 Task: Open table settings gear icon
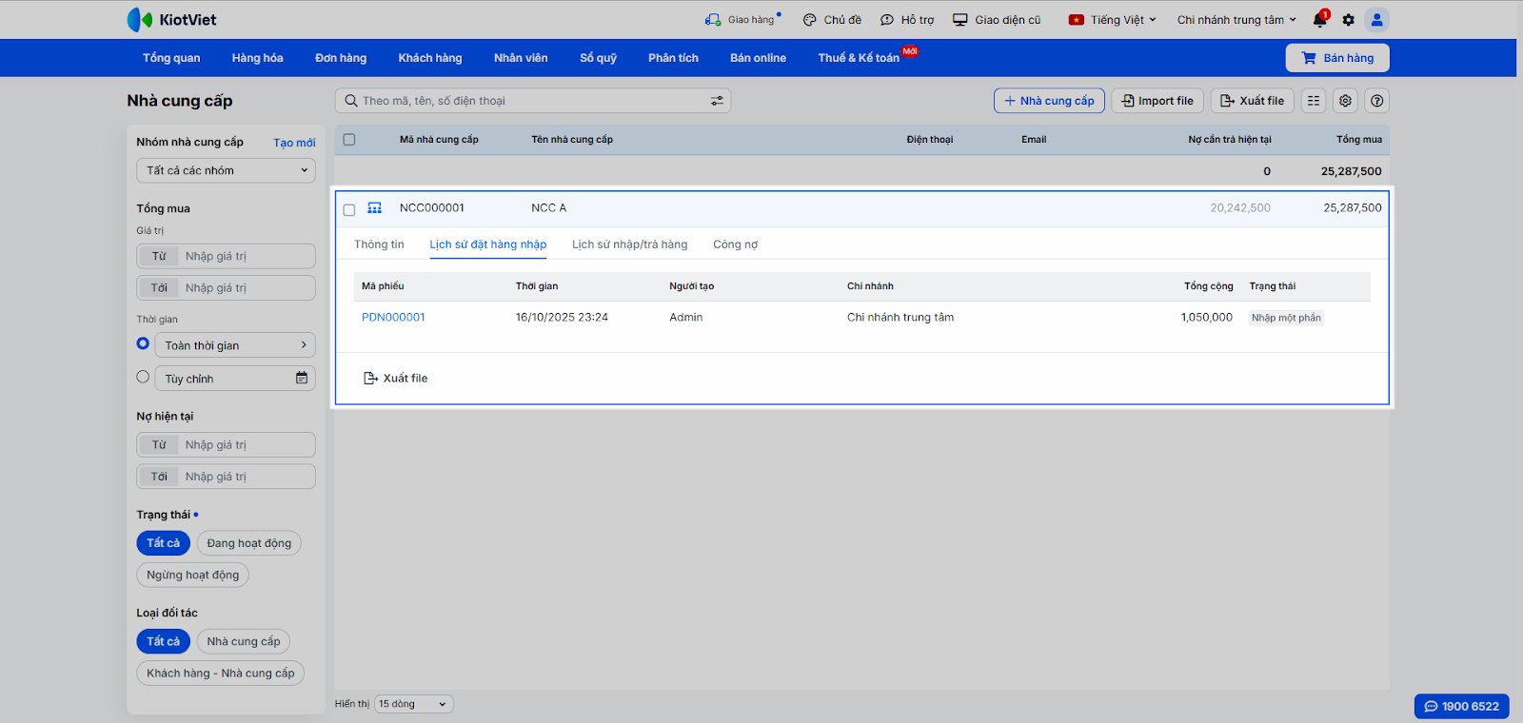coord(1345,101)
